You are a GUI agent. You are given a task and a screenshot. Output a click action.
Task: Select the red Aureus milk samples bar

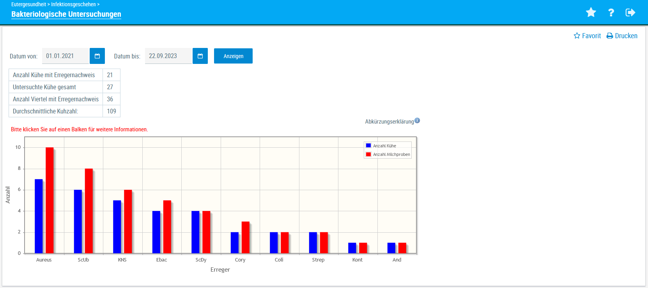[x=50, y=200]
